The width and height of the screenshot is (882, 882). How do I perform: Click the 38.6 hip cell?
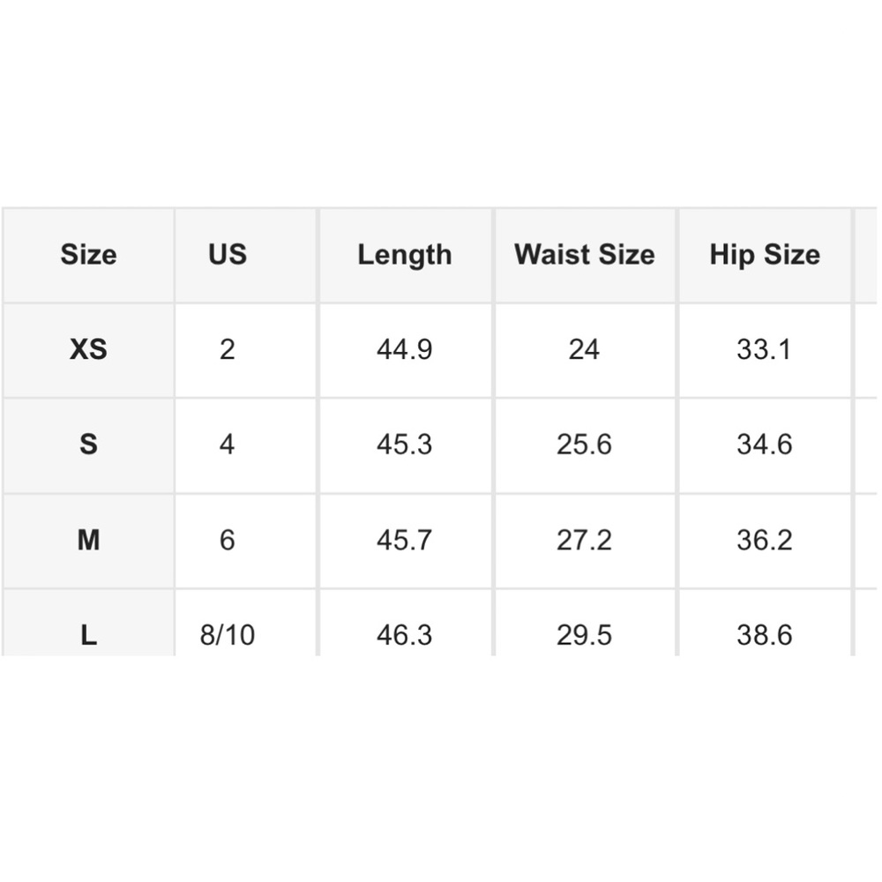pos(765,624)
